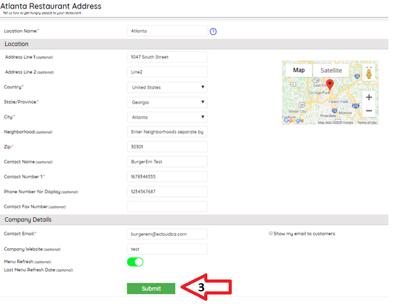Click the Address Line 1 field

pyautogui.click(x=167, y=57)
